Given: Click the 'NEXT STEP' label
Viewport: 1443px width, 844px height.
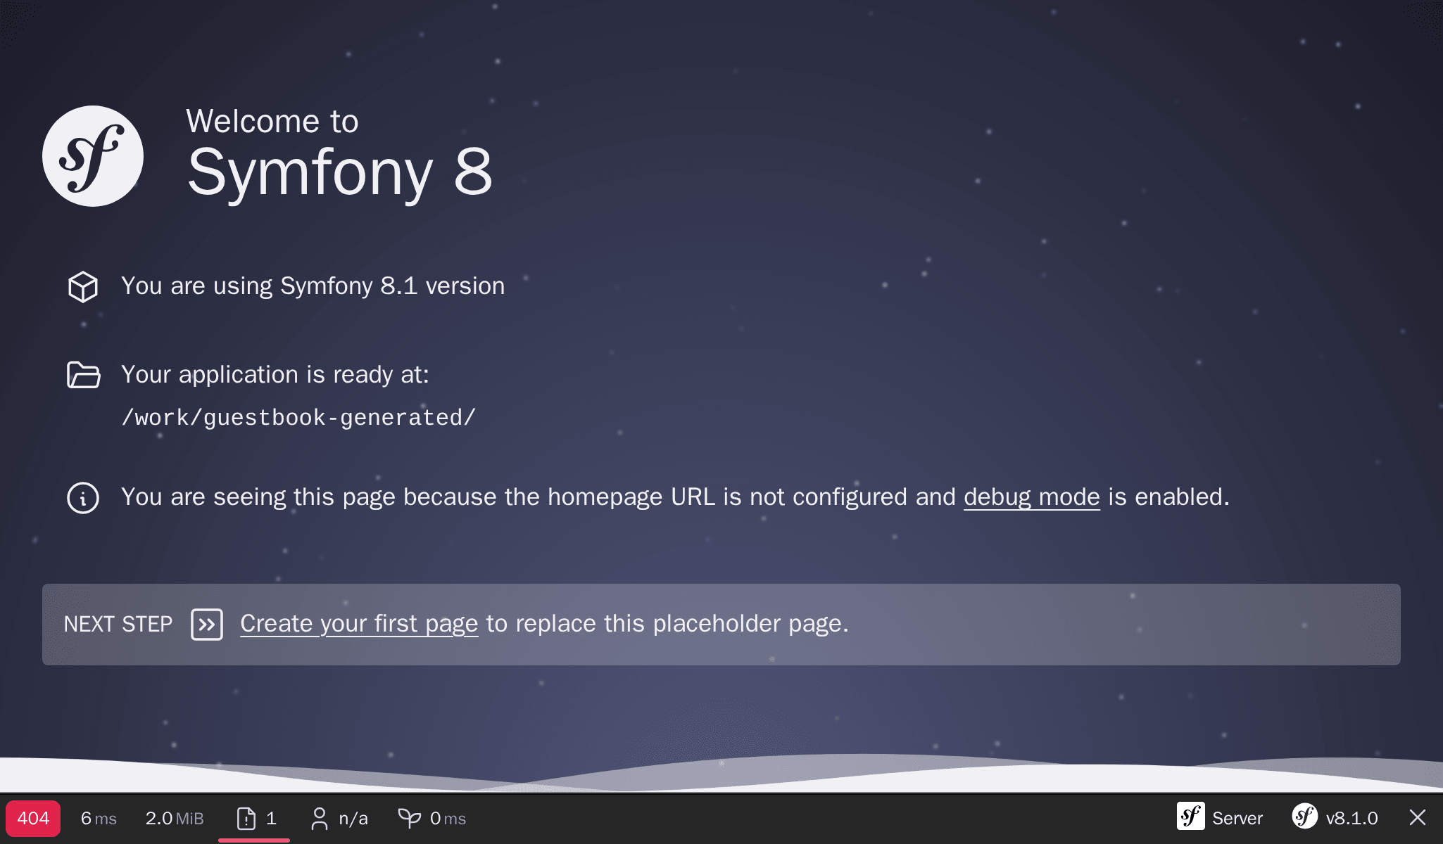Looking at the screenshot, I should click(118, 624).
